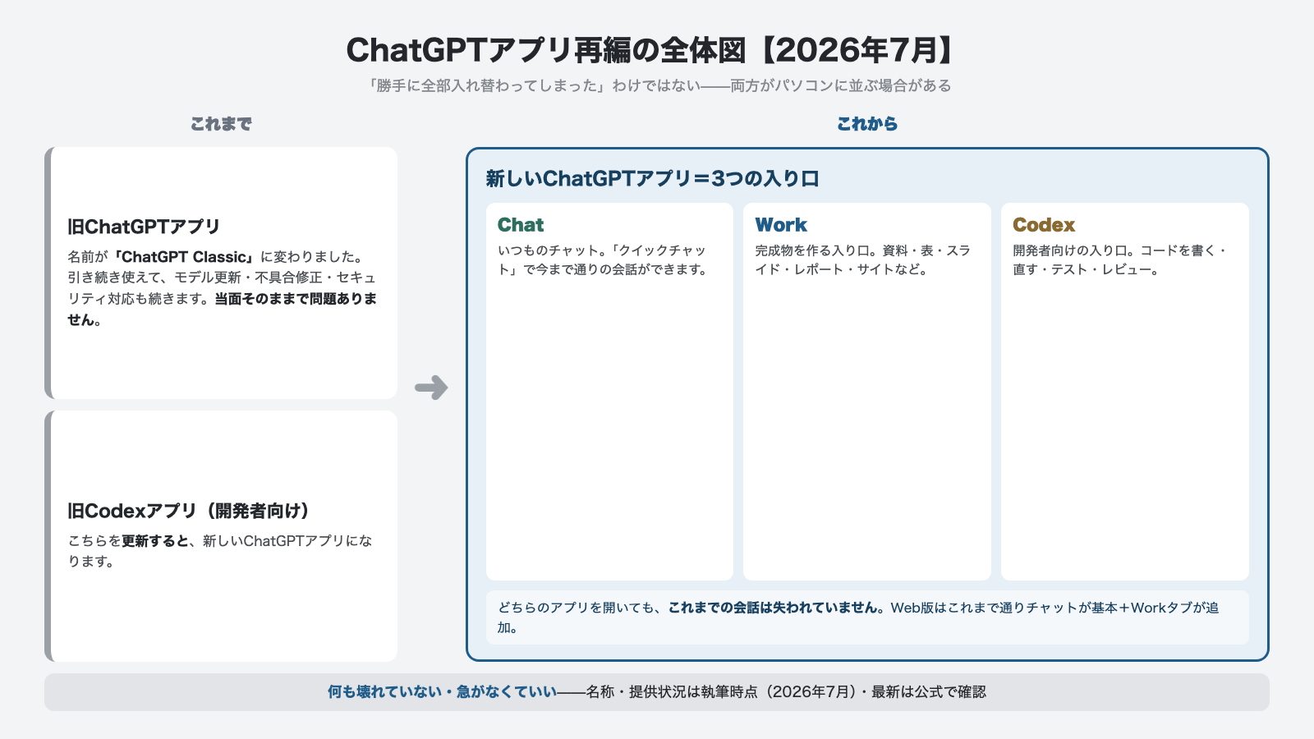Click the footer text "何も壊れていない・急がなくていい"
1314x739 pixels.
443,692
